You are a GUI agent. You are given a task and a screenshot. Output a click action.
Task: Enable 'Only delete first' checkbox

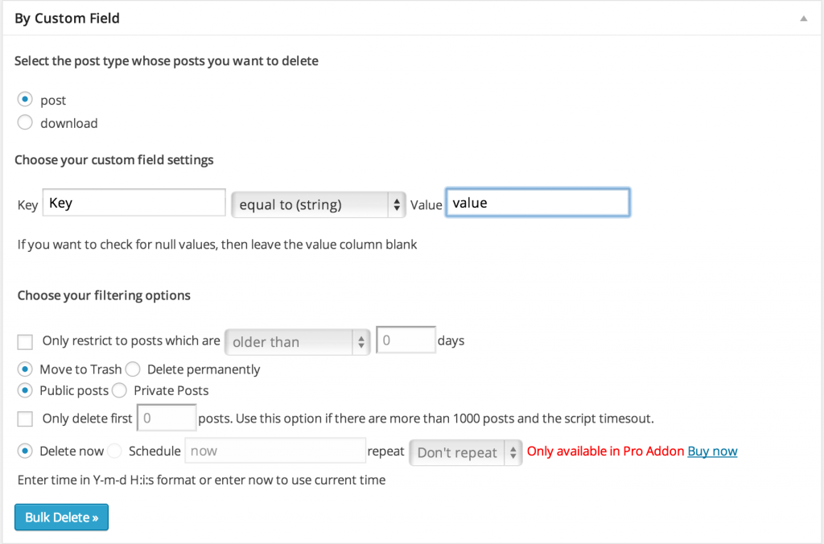(x=24, y=418)
